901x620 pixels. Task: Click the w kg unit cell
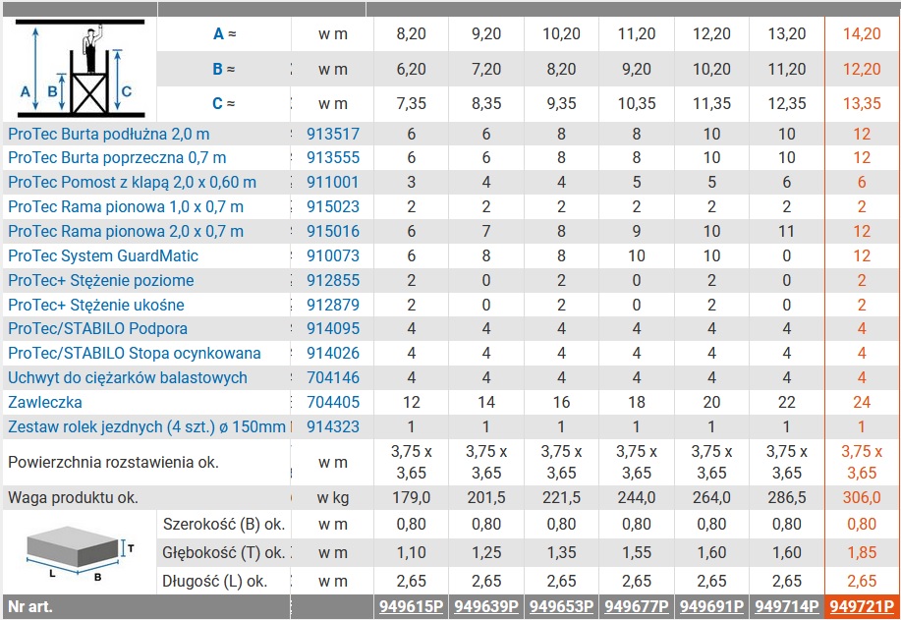333,497
